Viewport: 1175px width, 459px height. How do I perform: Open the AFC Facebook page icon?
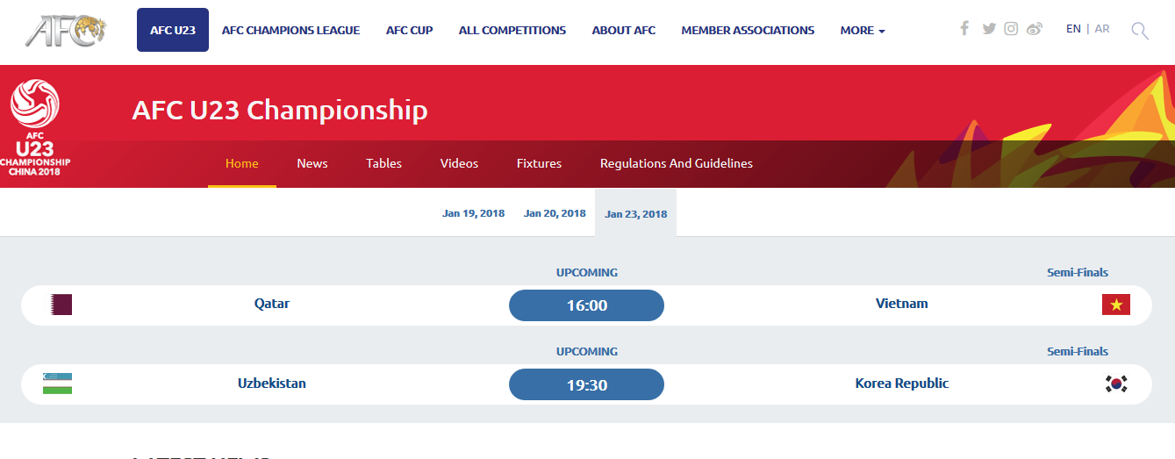click(x=964, y=28)
